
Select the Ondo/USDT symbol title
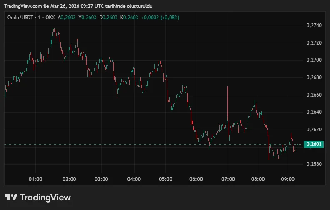(x=20, y=17)
